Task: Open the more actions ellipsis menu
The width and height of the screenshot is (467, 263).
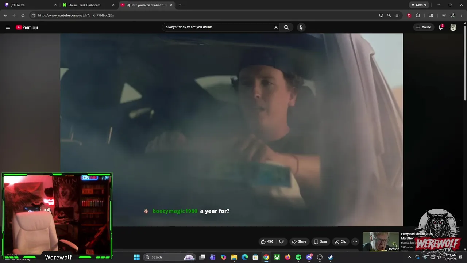Action: [x=355, y=241]
